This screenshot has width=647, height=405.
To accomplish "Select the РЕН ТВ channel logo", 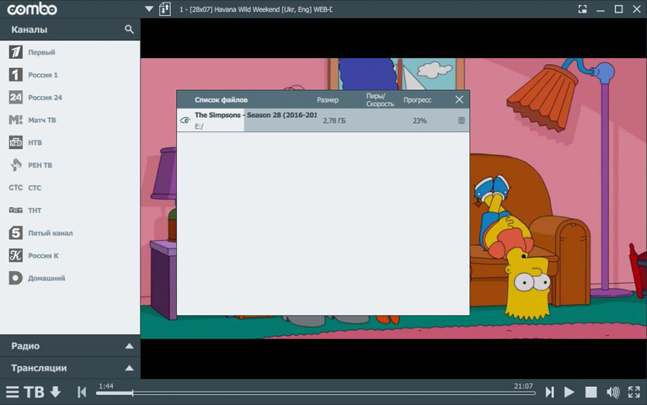I will [16, 165].
